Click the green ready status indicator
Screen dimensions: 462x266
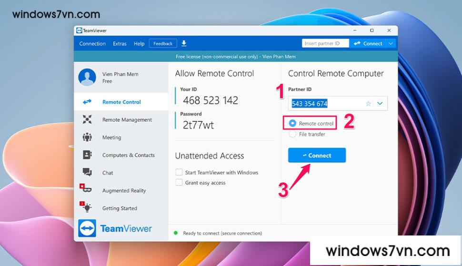pos(176,233)
